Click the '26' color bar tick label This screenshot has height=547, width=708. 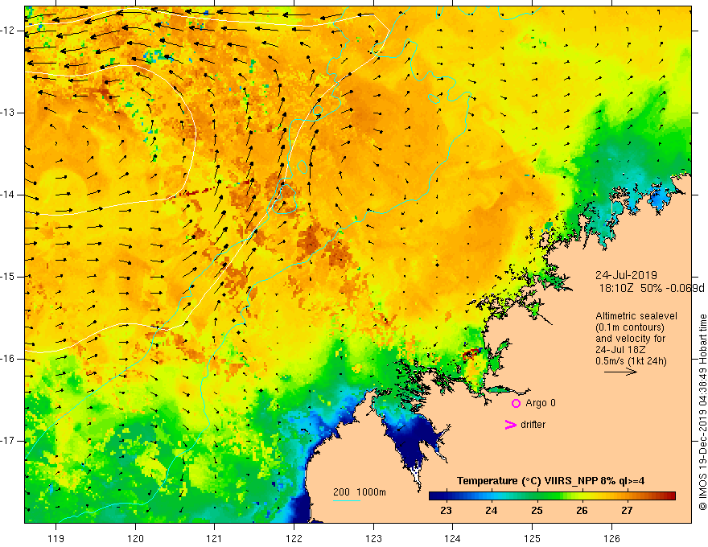[582, 511]
